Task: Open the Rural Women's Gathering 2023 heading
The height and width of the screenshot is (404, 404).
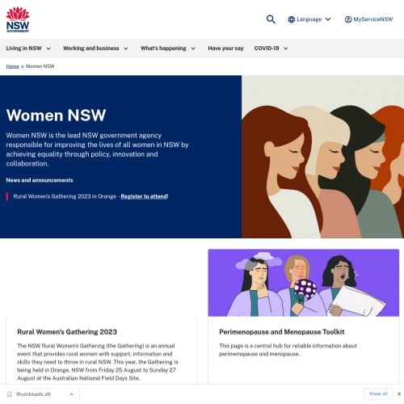Action: click(x=67, y=332)
